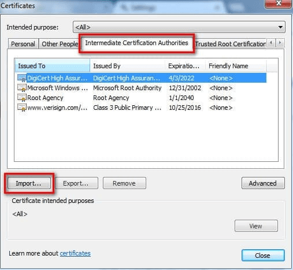Screen dimensions: 293x270
Task: Open the Trusted Root Certification tab
Action: [231, 44]
